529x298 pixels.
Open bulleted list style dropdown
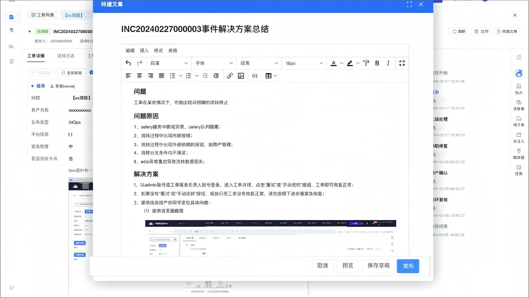[x=180, y=76]
